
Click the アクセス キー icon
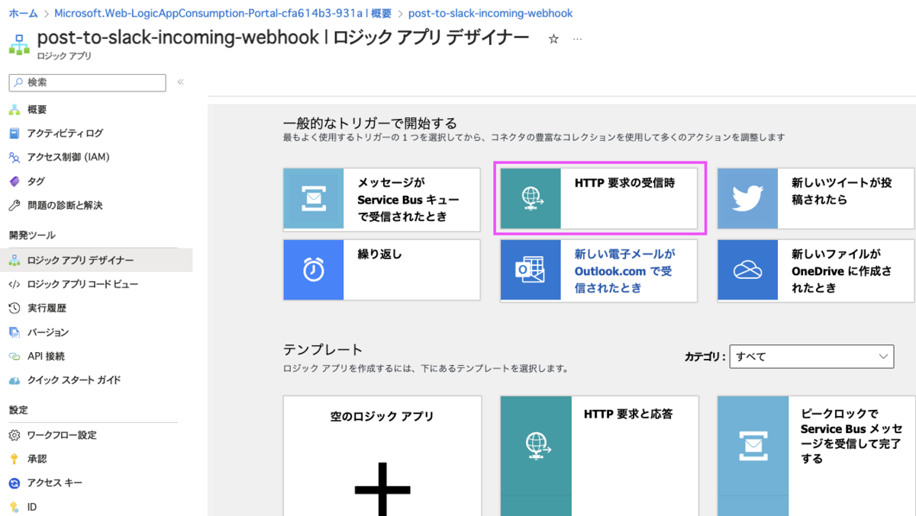(x=15, y=483)
